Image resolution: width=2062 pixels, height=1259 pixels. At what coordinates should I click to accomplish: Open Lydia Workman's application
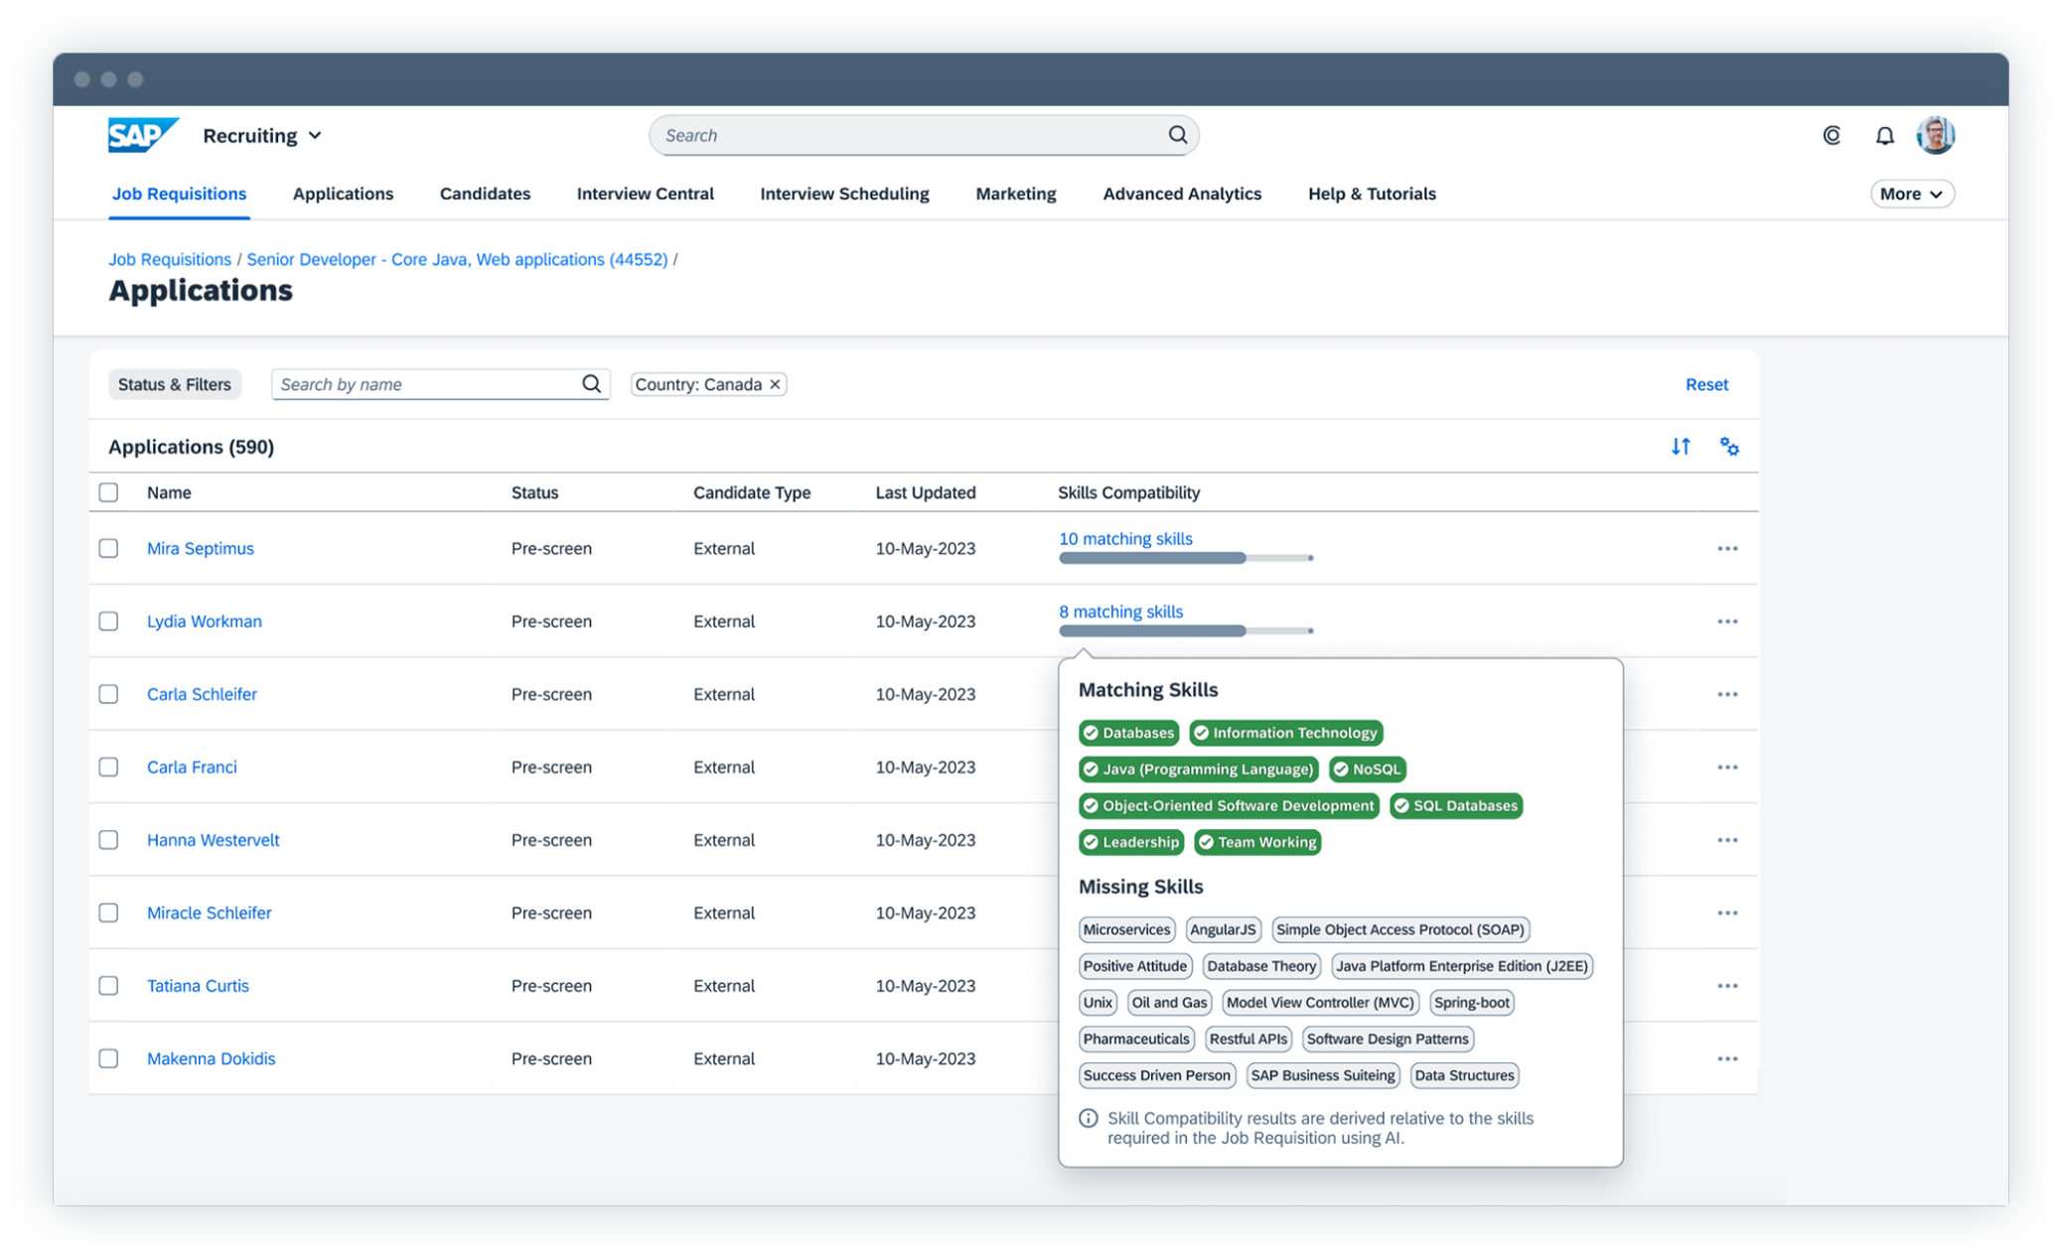click(x=205, y=622)
